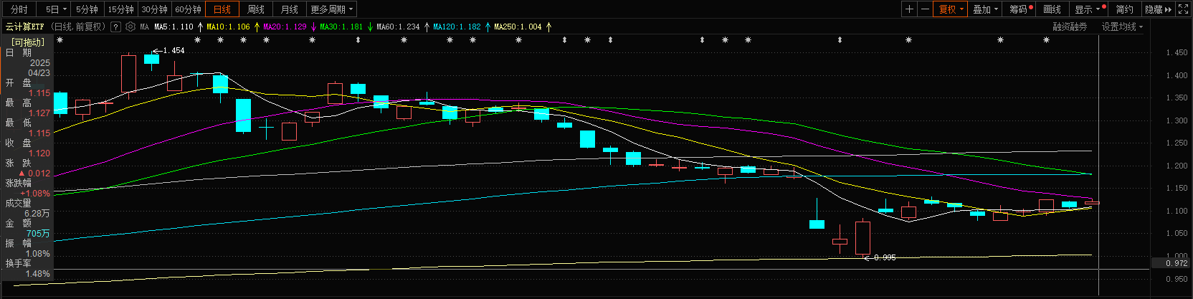Toggle the 筹码 chip distribution view

[1020, 9]
